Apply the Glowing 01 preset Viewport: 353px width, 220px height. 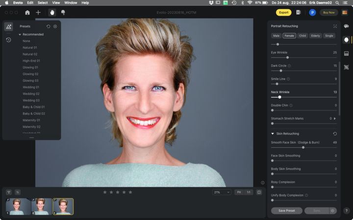coord(30,67)
